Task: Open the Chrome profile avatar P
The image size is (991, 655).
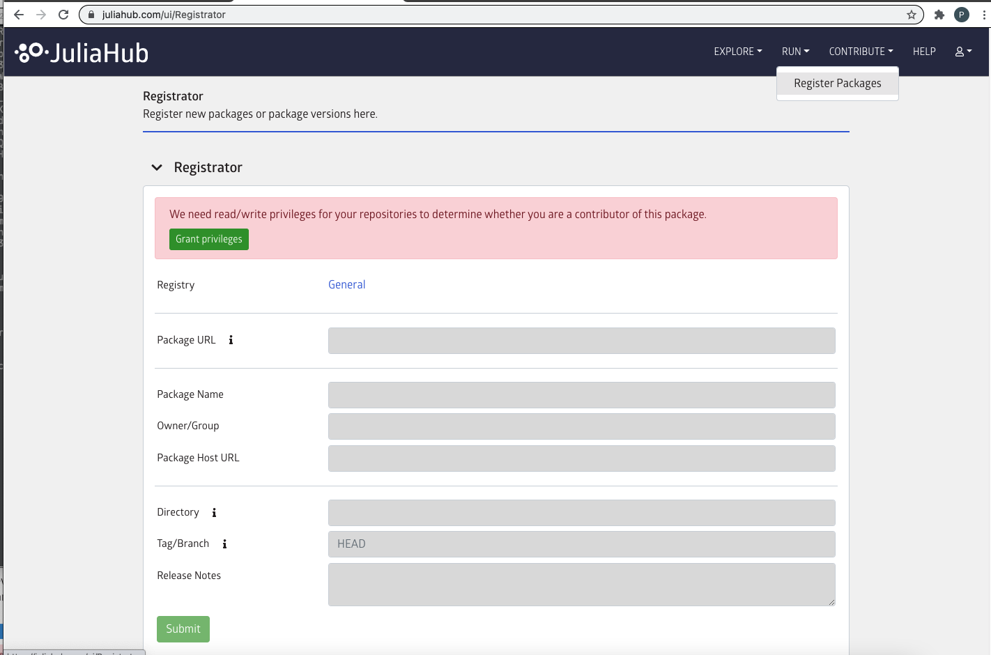Action: coord(962,15)
